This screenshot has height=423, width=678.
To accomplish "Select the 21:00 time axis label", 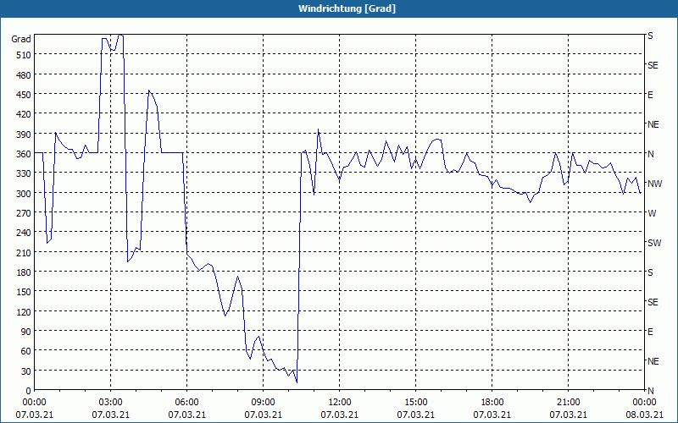I will point(568,402).
